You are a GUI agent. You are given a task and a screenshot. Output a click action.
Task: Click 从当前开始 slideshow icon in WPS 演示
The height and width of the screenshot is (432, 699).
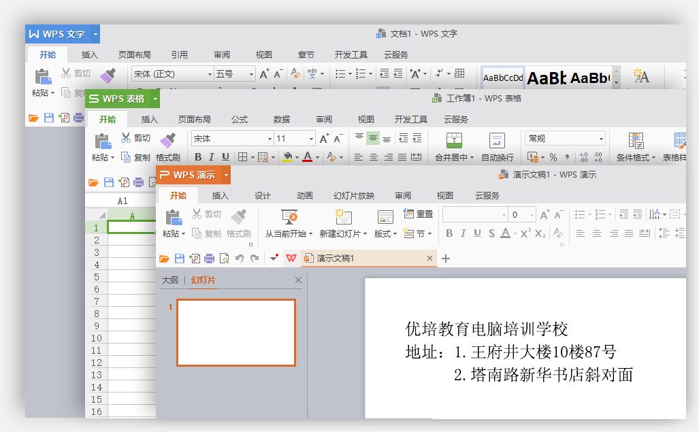point(289,217)
